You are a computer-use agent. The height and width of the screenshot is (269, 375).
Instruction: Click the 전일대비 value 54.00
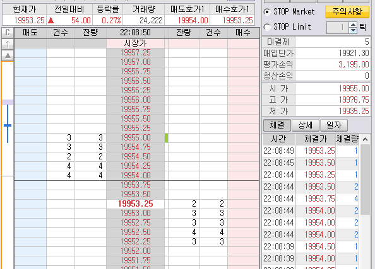[69, 21]
